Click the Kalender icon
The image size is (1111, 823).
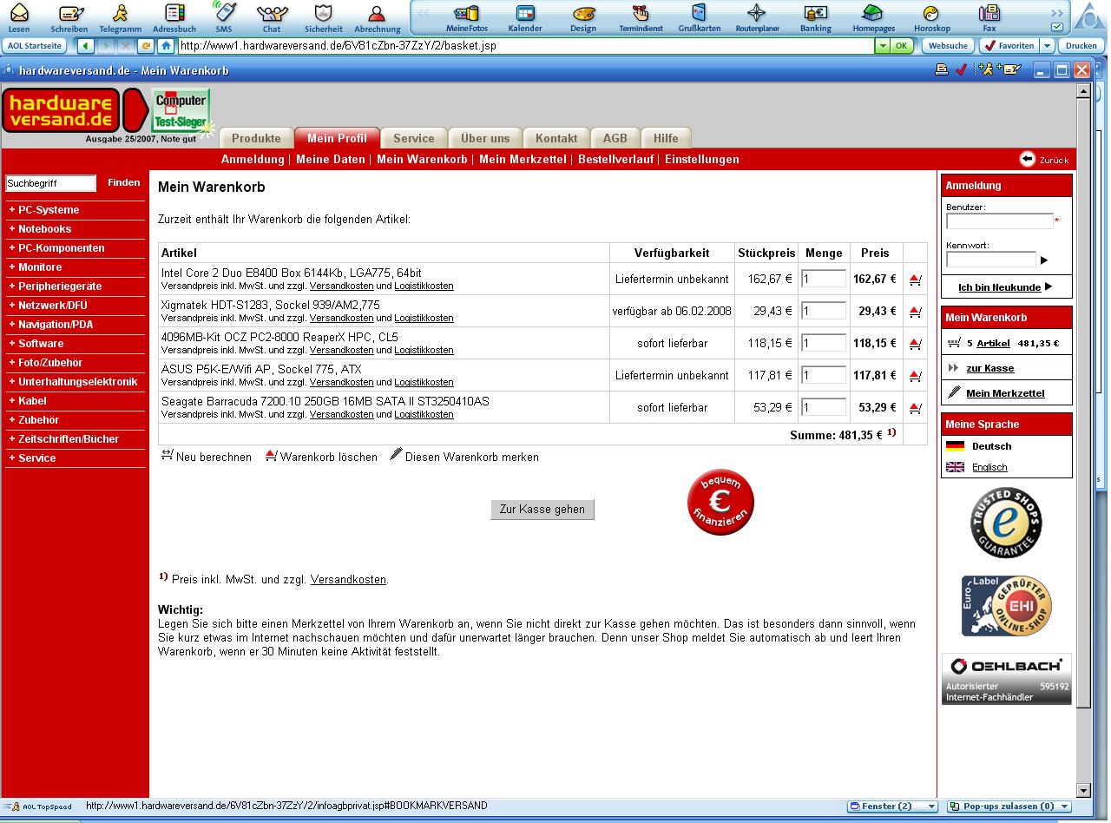(525, 16)
